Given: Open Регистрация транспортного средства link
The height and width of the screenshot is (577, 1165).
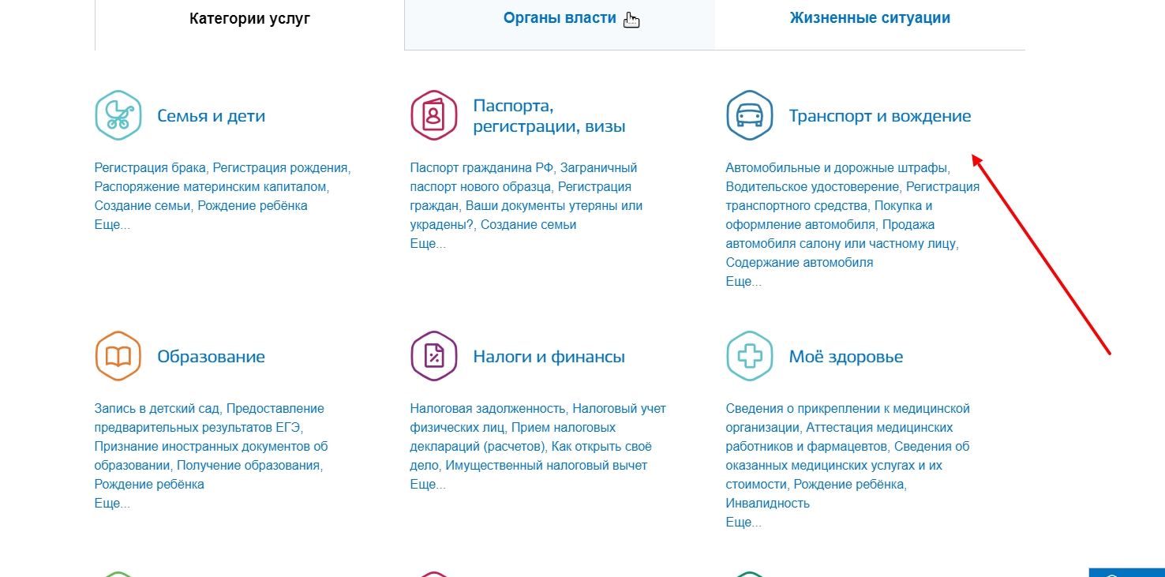Looking at the screenshot, I should [x=852, y=197].
